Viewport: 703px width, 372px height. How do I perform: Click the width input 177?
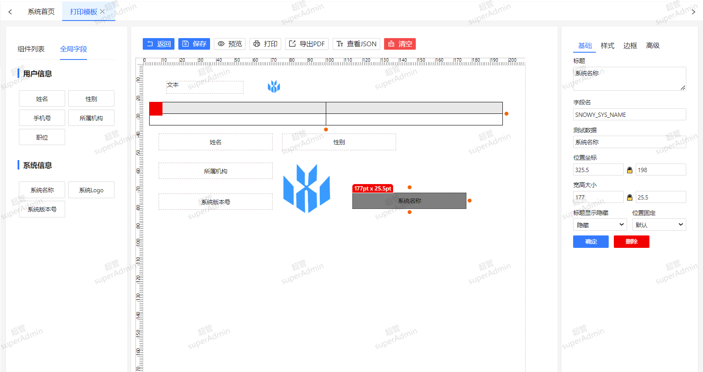coord(598,197)
